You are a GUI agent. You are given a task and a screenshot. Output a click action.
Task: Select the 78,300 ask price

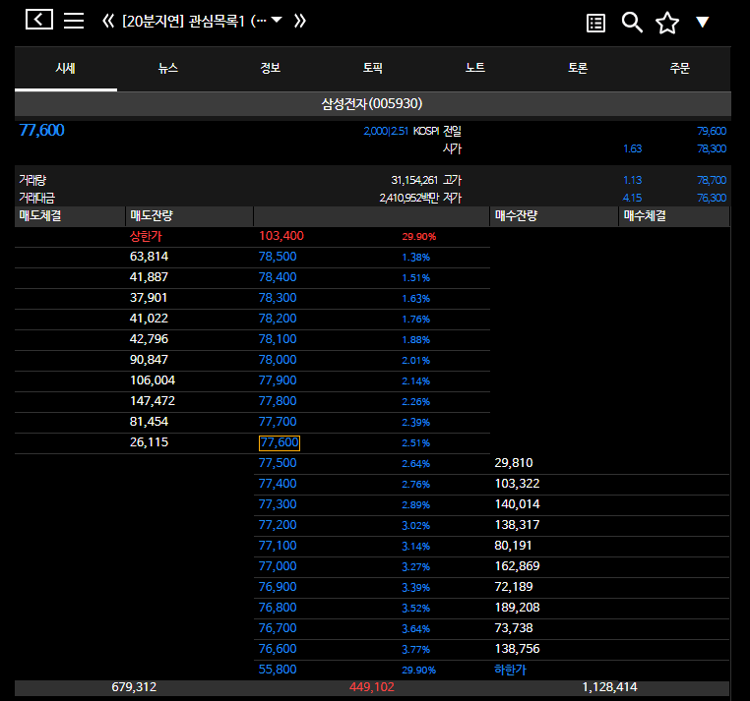278,298
